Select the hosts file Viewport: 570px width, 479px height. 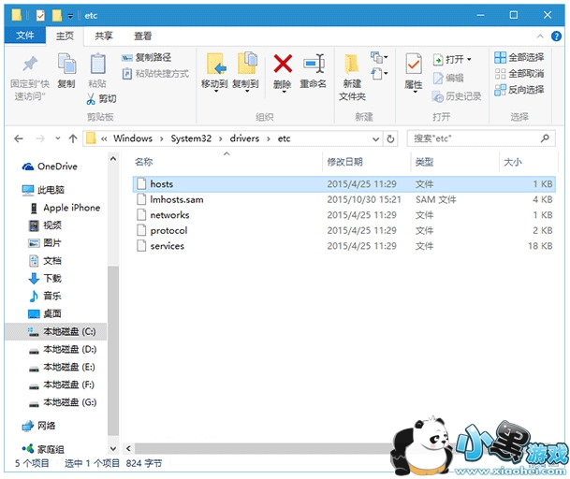pyautogui.click(x=344, y=184)
